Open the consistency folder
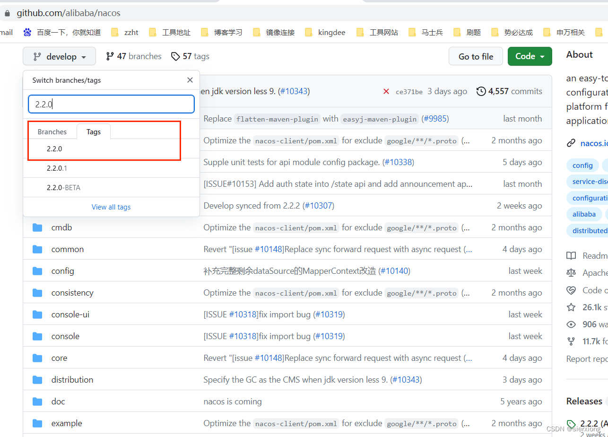Viewport: 608px width, 437px height. (x=72, y=293)
